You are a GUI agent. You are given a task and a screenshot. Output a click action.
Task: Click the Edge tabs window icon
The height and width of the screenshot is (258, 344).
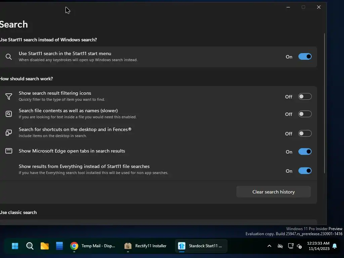(x=8, y=151)
